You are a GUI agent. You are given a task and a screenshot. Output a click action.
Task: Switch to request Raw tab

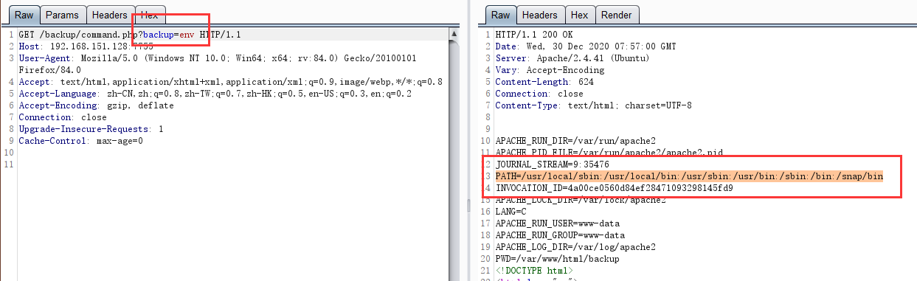point(24,15)
